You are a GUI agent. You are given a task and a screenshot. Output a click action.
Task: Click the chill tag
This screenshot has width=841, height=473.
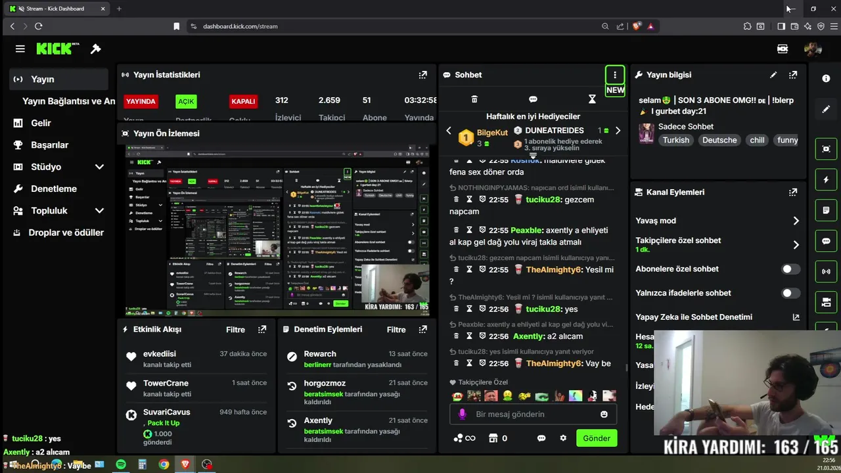tap(757, 140)
